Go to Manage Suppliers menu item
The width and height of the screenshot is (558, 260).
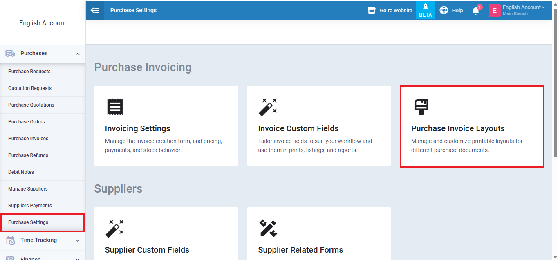click(x=28, y=189)
